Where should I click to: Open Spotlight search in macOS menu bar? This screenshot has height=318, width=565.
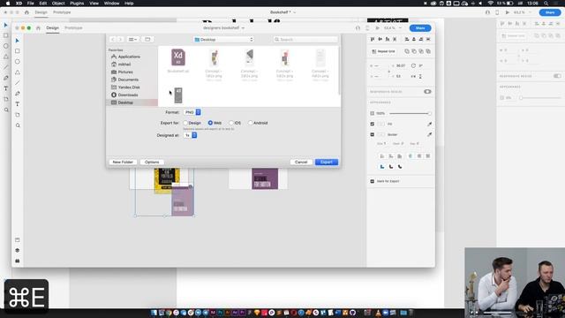click(x=546, y=4)
